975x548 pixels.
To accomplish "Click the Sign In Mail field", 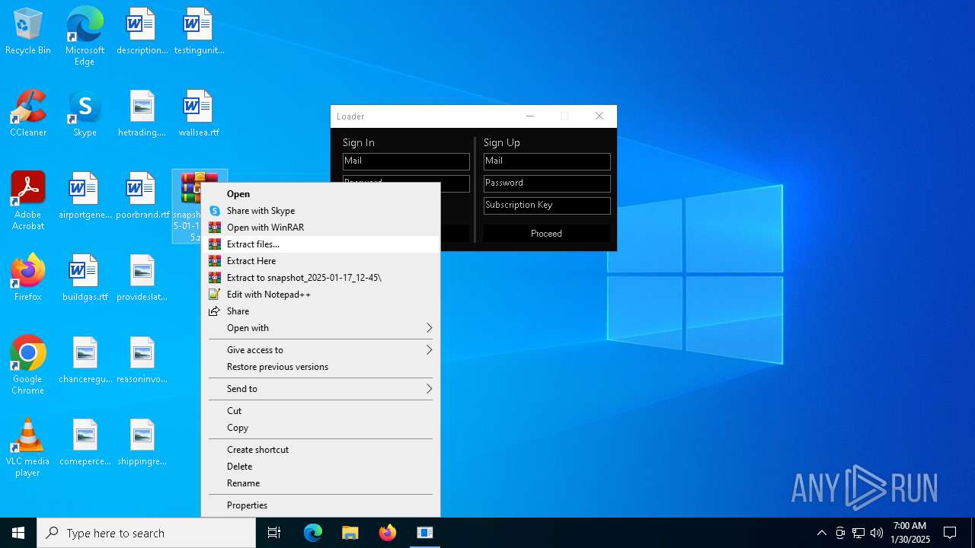I will [406, 161].
